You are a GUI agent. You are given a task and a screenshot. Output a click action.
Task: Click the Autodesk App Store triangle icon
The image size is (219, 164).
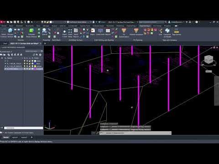190,22
